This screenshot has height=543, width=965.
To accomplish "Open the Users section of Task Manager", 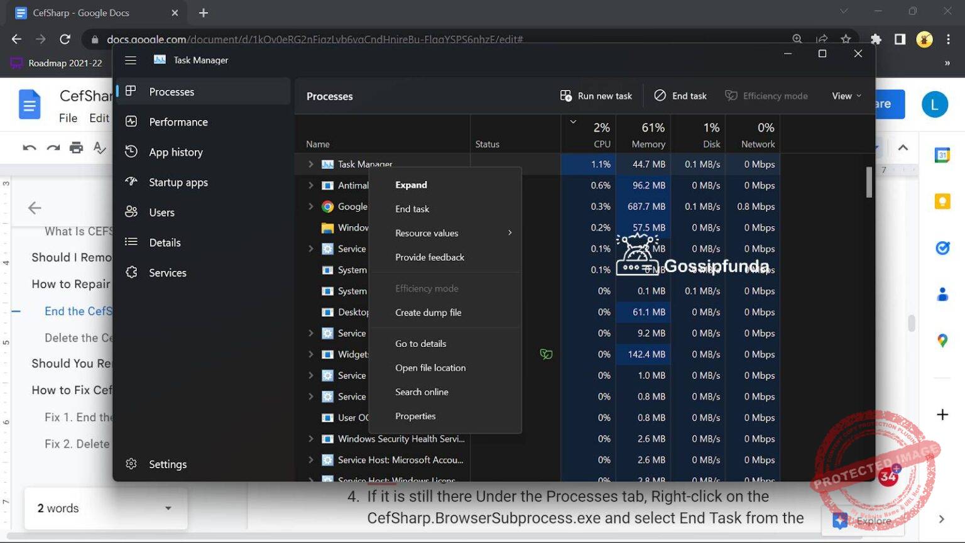I will [x=161, y=212].
